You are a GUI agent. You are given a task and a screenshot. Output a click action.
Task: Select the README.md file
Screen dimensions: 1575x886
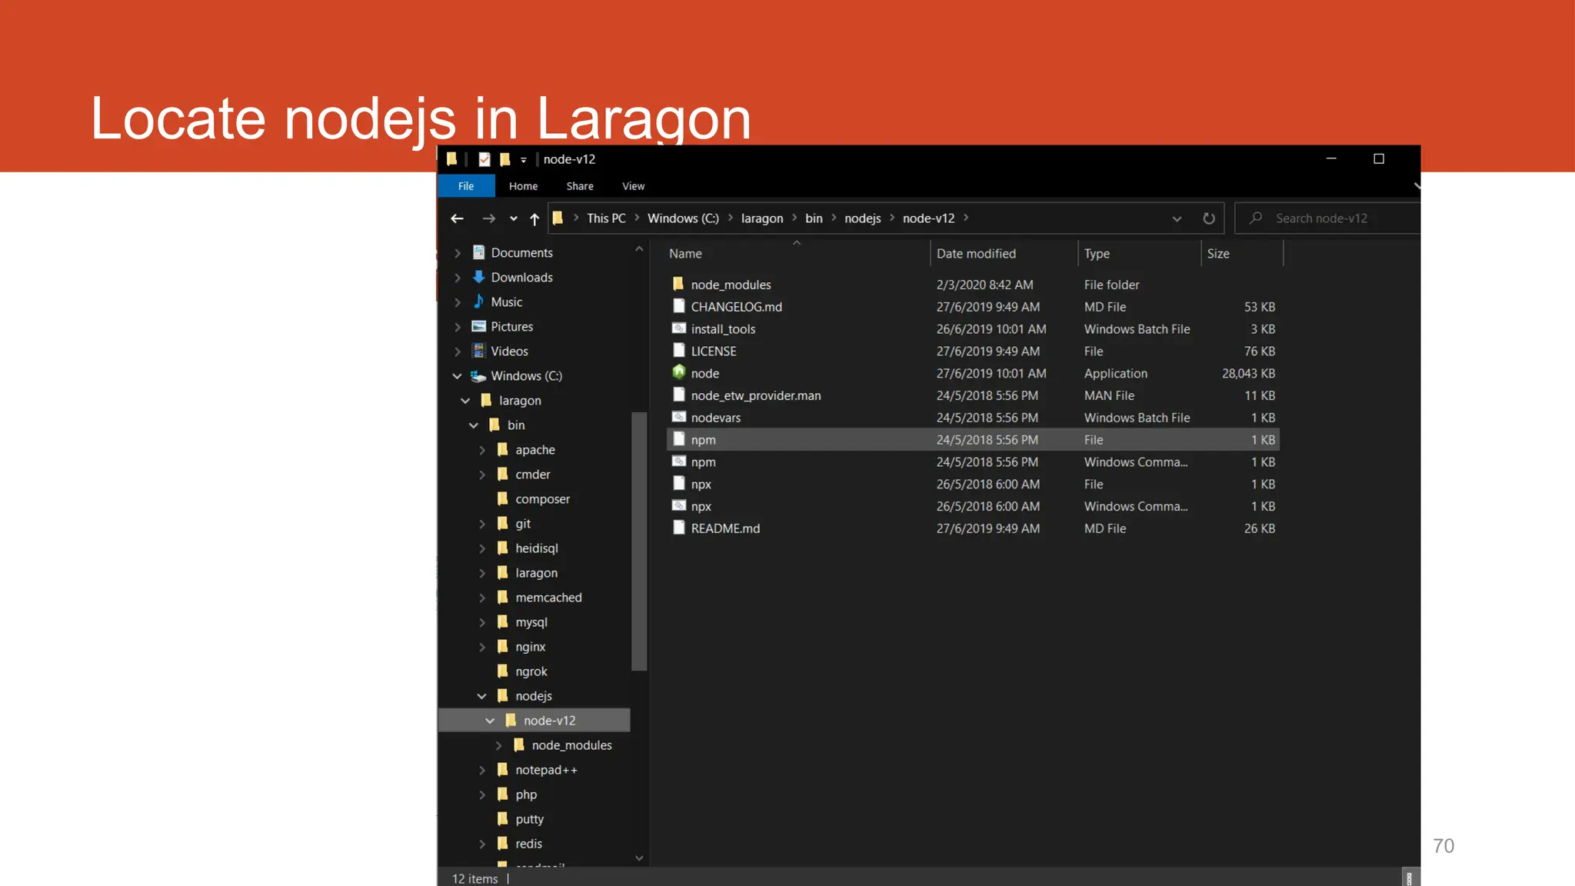point(973,528)
